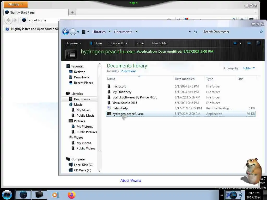Click the media player taskbar icon
Screen dimensions: 267x200
click(55, 195)
